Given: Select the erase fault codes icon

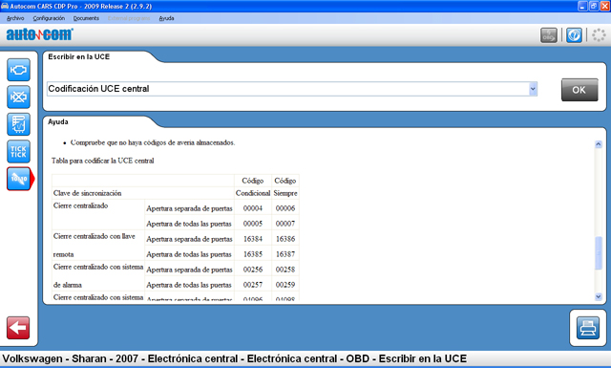Looking at the screenshot, I should click(x=18, y=97).
